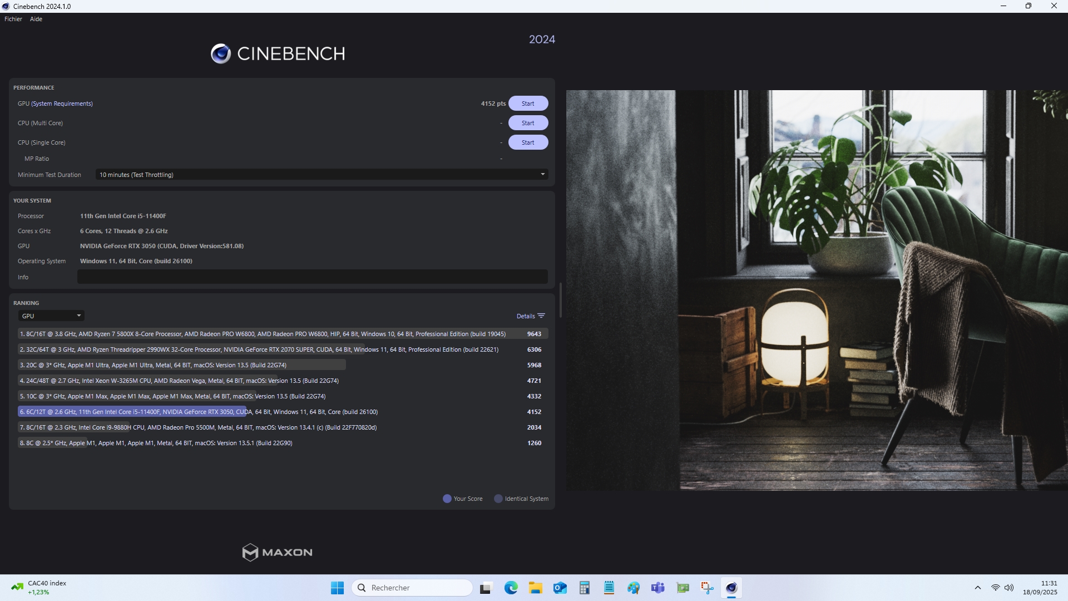Click the Your Score legend dot
Image resolution: width=1068 pixels, height=601 pixels.
click(447, 499)
